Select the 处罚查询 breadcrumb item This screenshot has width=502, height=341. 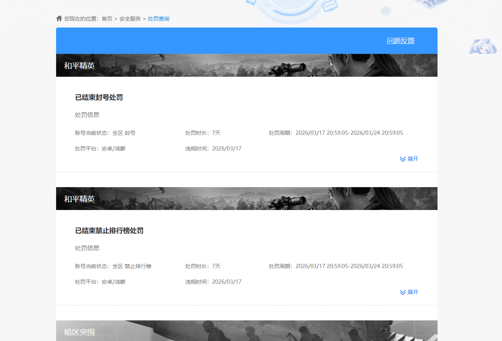tap(159, 19)
